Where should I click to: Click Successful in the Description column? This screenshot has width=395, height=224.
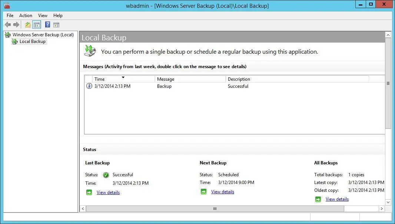pyautogui.click(x=238, y=86)
